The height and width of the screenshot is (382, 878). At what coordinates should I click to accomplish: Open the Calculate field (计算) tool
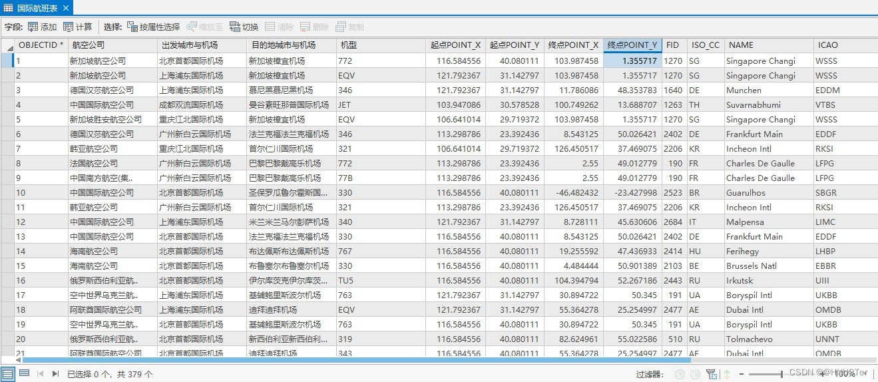(77, 27)
